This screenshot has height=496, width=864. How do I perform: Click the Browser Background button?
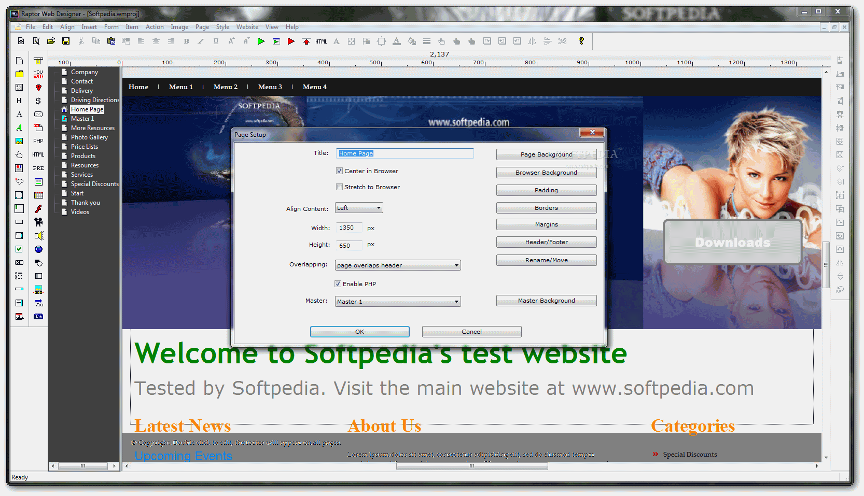point(547,173)
